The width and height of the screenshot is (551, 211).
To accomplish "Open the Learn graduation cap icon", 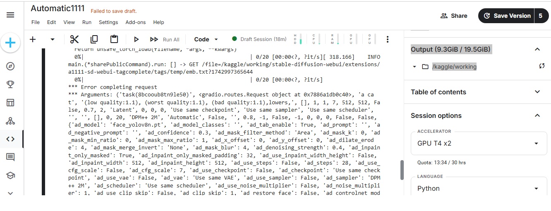I will [10, 175].
